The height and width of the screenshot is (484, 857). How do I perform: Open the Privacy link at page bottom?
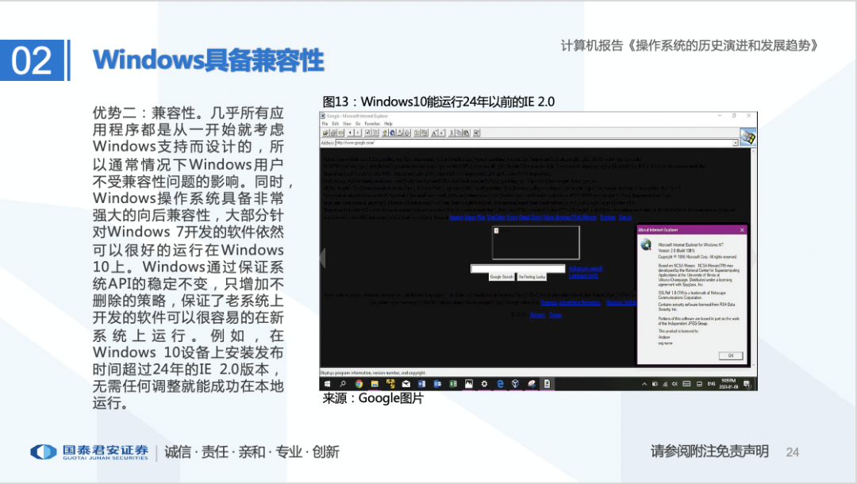click(x=537, y=315)
